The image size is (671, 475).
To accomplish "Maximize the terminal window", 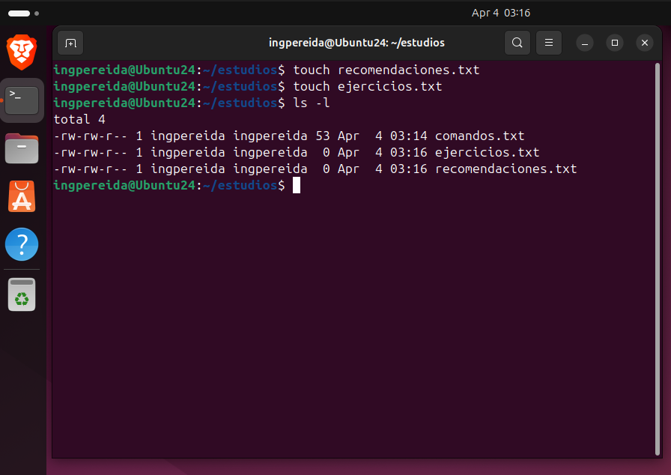I will [615, 43].
